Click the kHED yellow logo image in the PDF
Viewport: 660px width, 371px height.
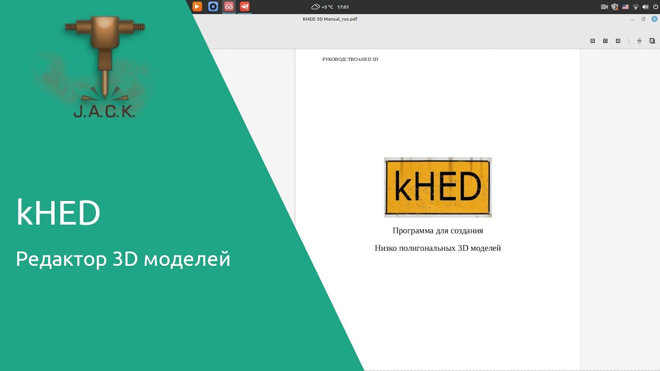click(x=438, y=187)
